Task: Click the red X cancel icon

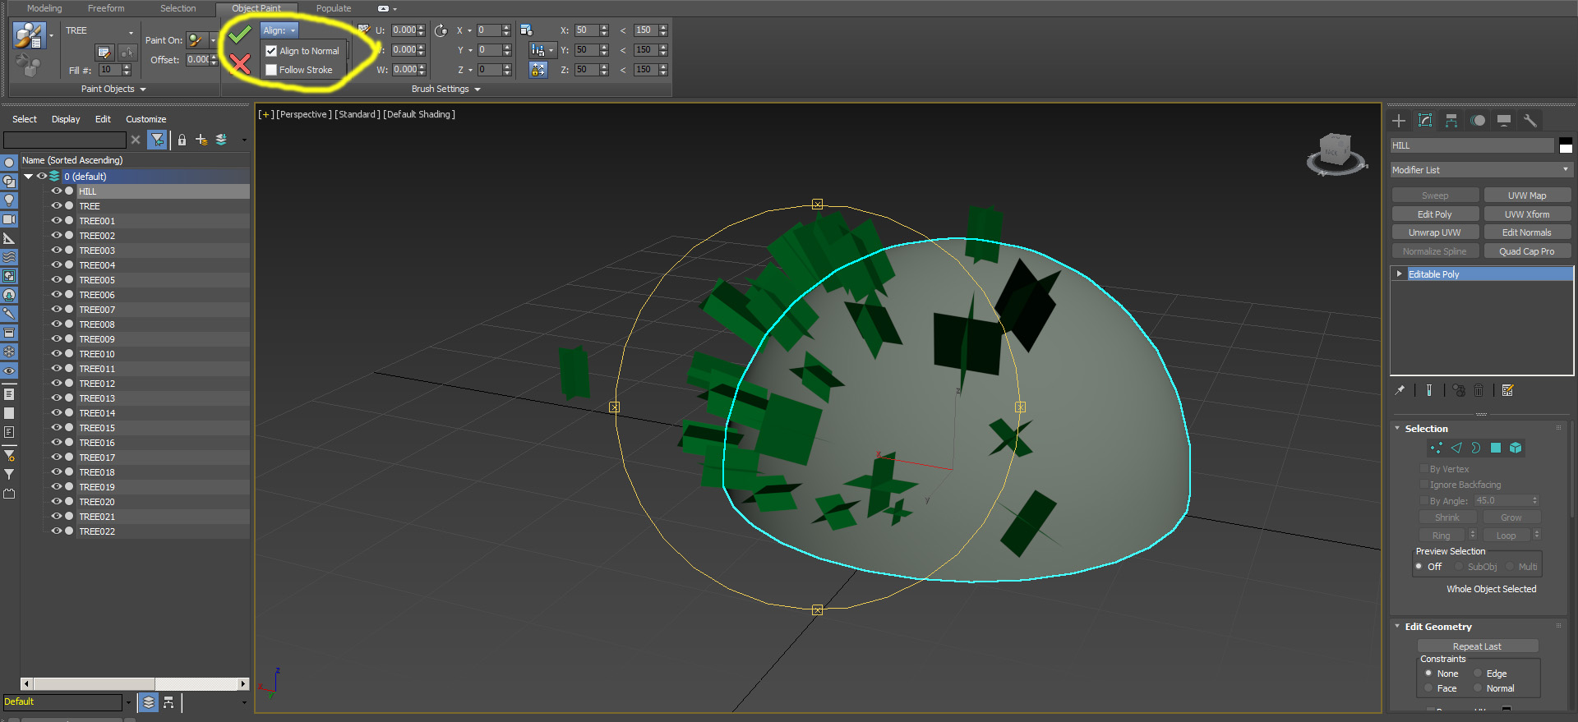Action: click(240, 63)
